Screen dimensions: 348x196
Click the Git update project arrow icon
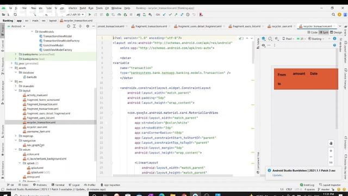[x=164, y=15]
